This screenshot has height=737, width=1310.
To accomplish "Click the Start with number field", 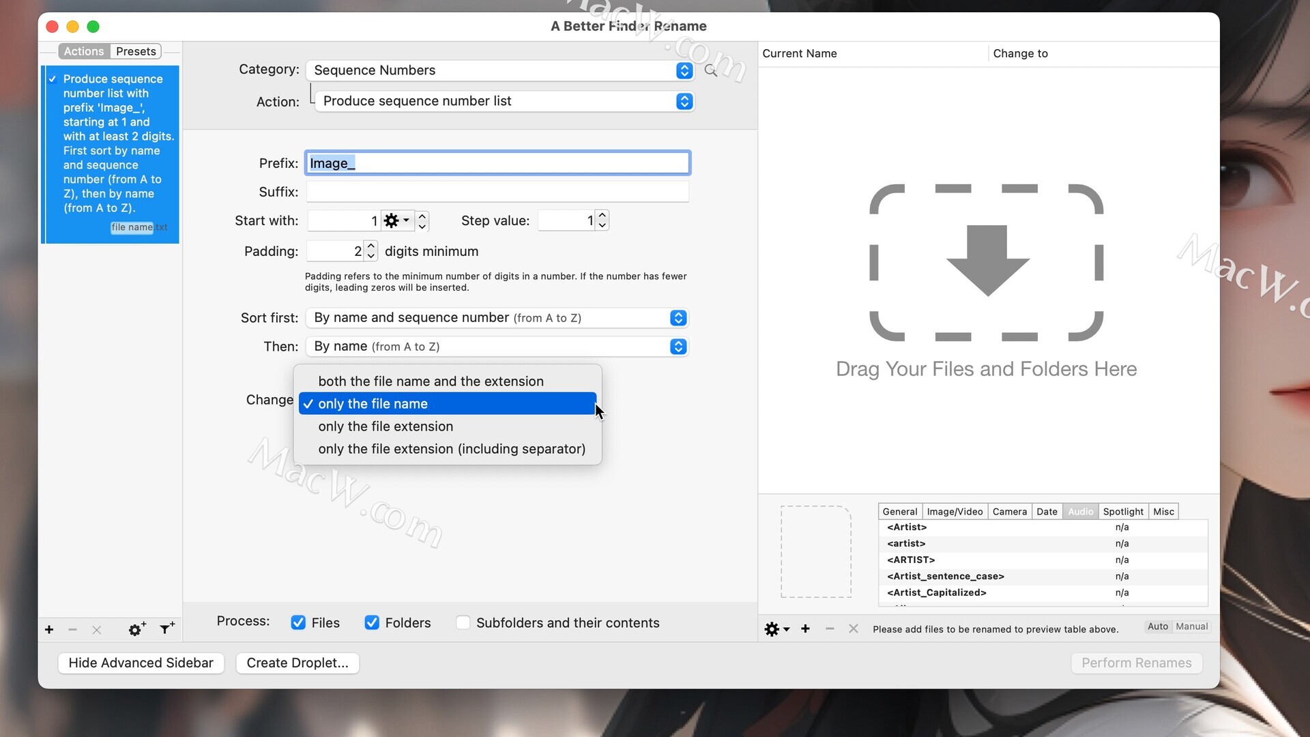I will click(344, 220).
